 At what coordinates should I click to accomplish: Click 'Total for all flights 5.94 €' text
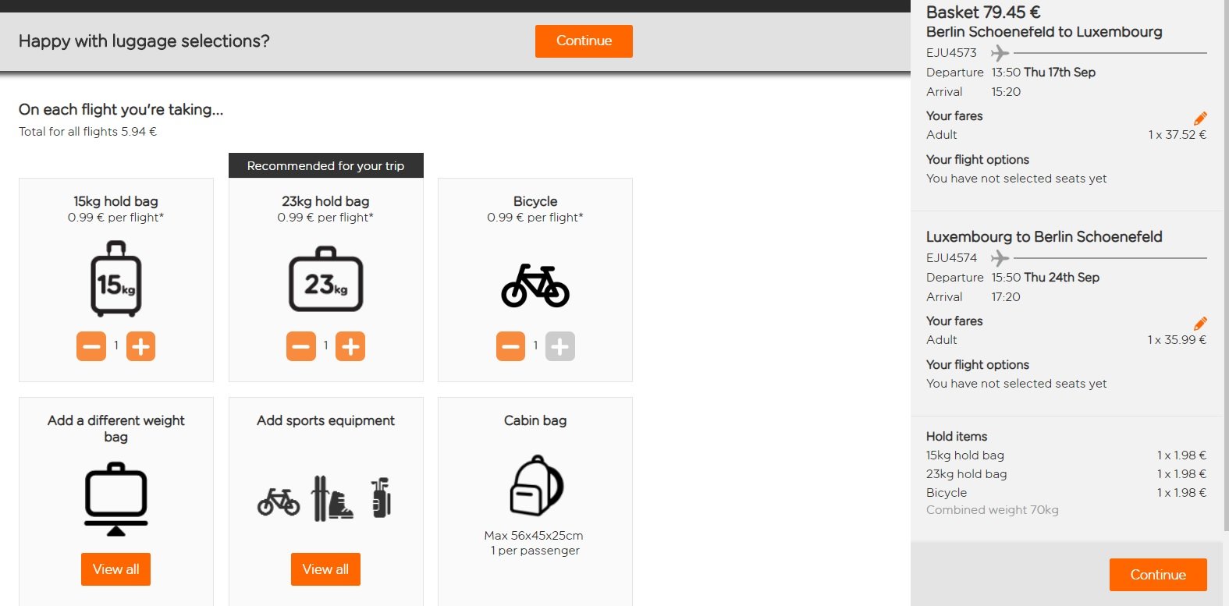point(88,132)
